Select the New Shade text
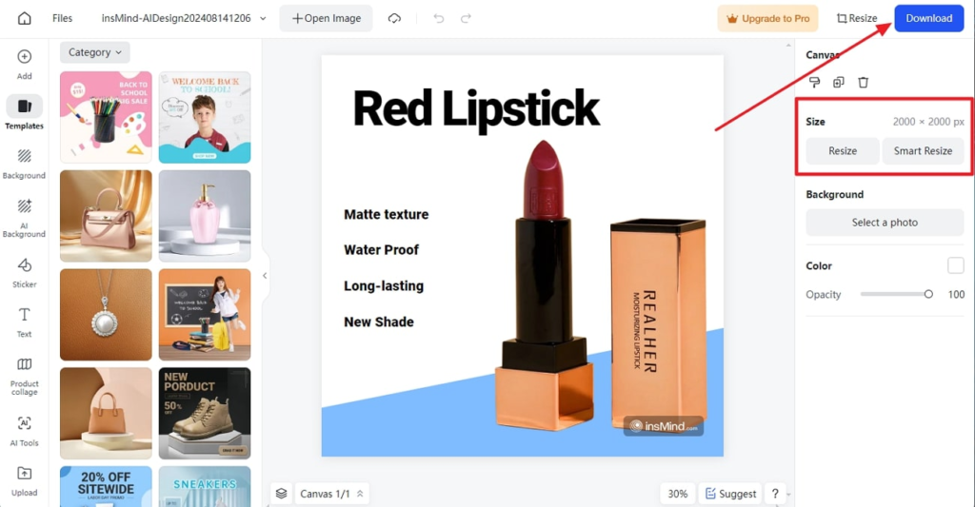 379,322
